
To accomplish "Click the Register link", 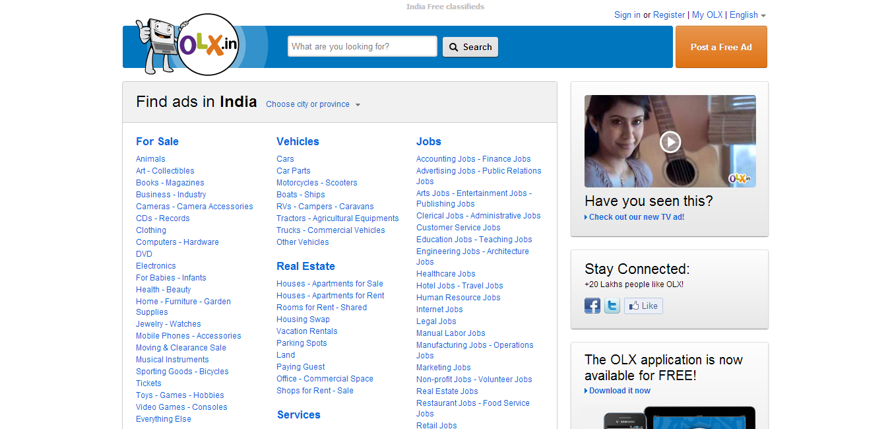I will 669,15.
